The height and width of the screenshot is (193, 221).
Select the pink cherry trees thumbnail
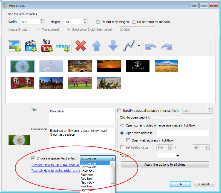pyautogui.click(x=80, y=83)
